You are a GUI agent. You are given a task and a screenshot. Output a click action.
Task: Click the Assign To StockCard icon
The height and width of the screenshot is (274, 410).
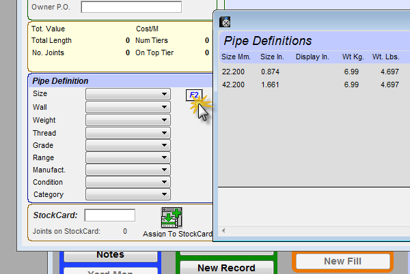[x=172, y=218]
